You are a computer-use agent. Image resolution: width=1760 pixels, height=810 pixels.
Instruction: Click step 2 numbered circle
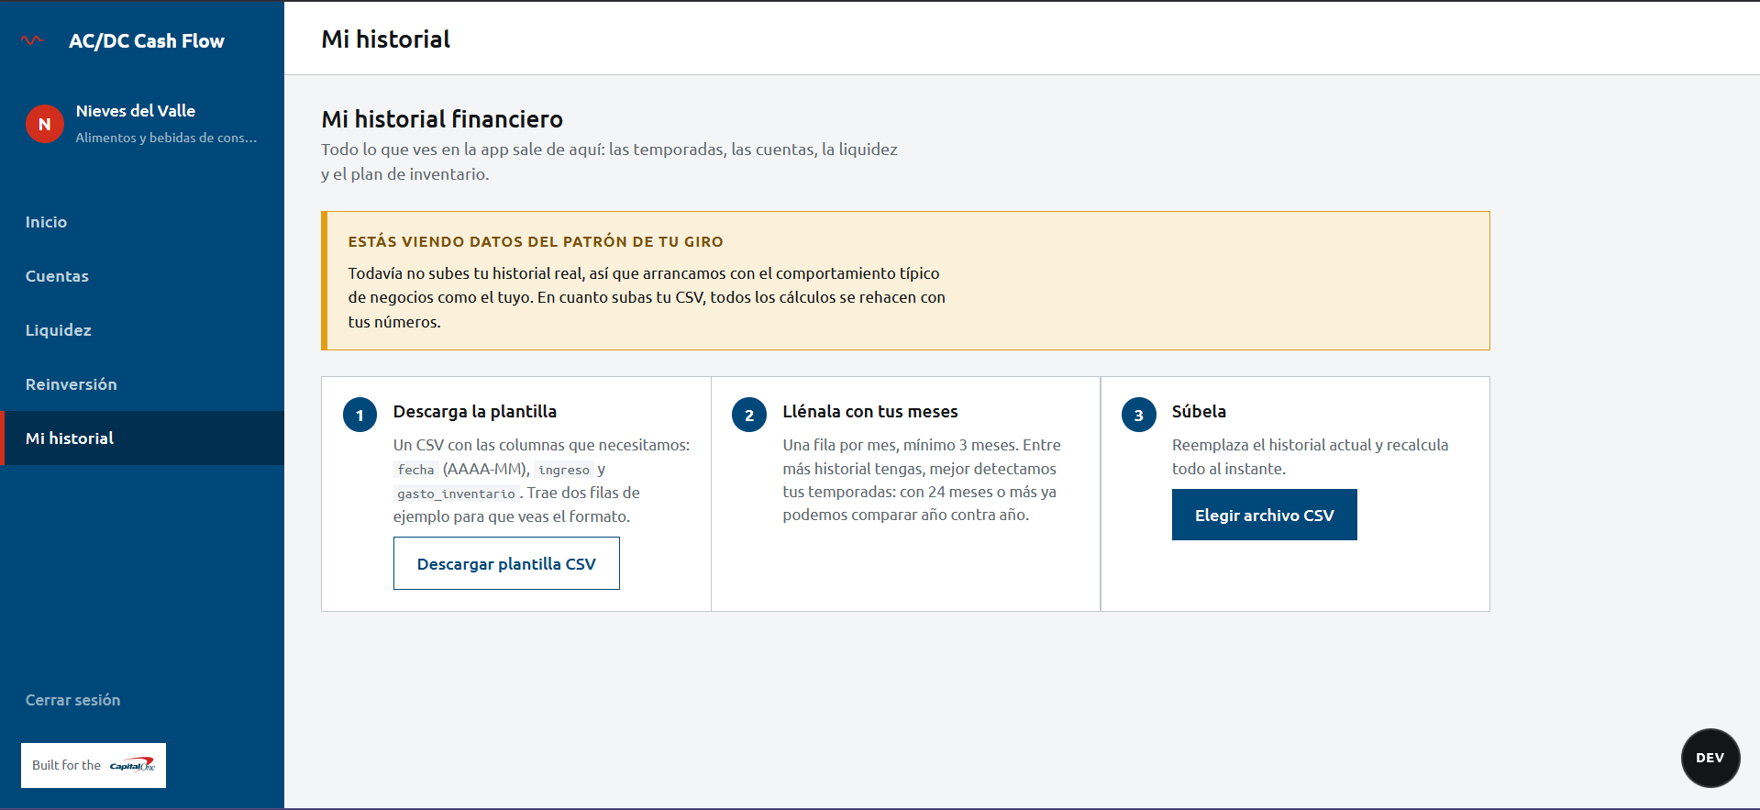point(748,415)
